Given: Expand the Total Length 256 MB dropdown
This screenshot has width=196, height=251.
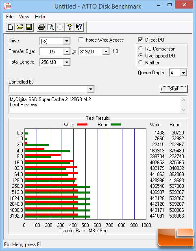Looking at the screenshot, I should point(67,62).
